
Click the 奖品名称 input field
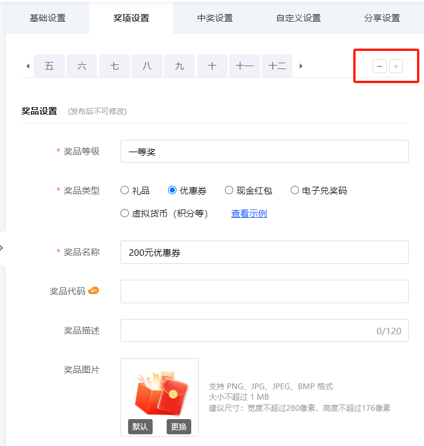click(264, 252)
